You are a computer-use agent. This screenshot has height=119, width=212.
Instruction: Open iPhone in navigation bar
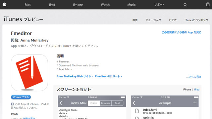pos(78,5)
